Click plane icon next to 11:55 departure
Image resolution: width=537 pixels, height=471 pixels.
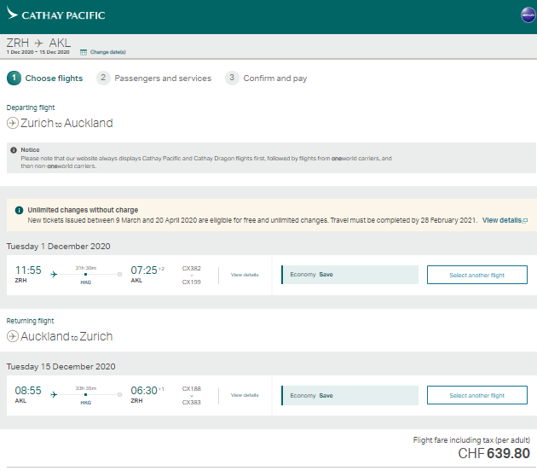(x=54, y=274)
